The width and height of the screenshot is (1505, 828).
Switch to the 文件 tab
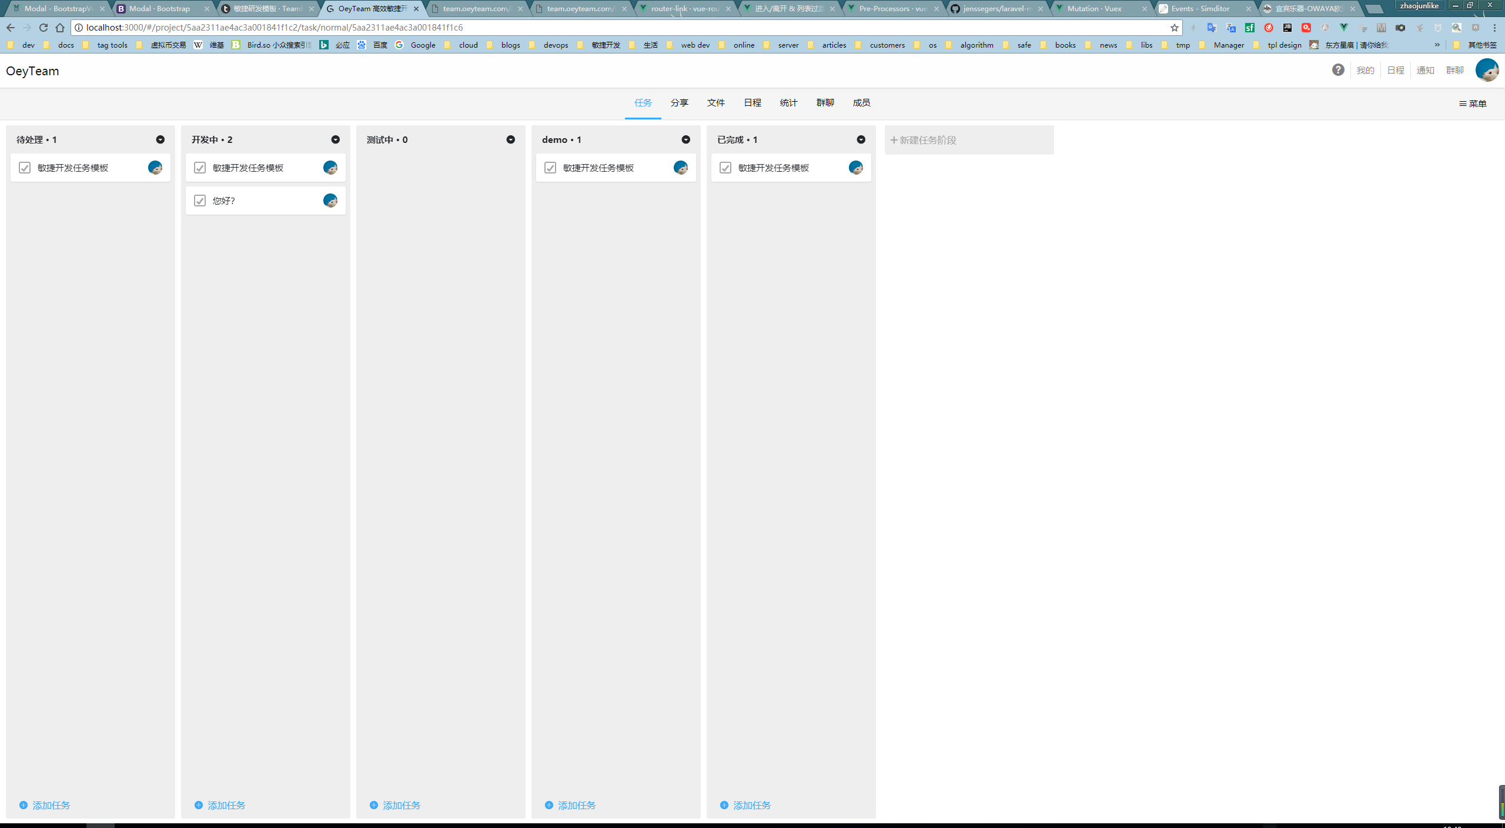(x=715, y=103)
